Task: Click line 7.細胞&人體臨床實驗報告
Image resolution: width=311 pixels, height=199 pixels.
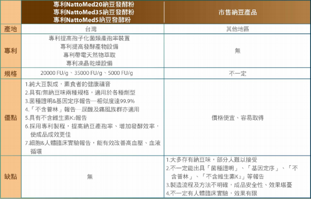Action: point(93,147)
